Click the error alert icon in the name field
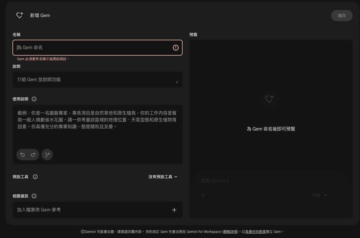360x238 pixels. [x=175, y=48]
